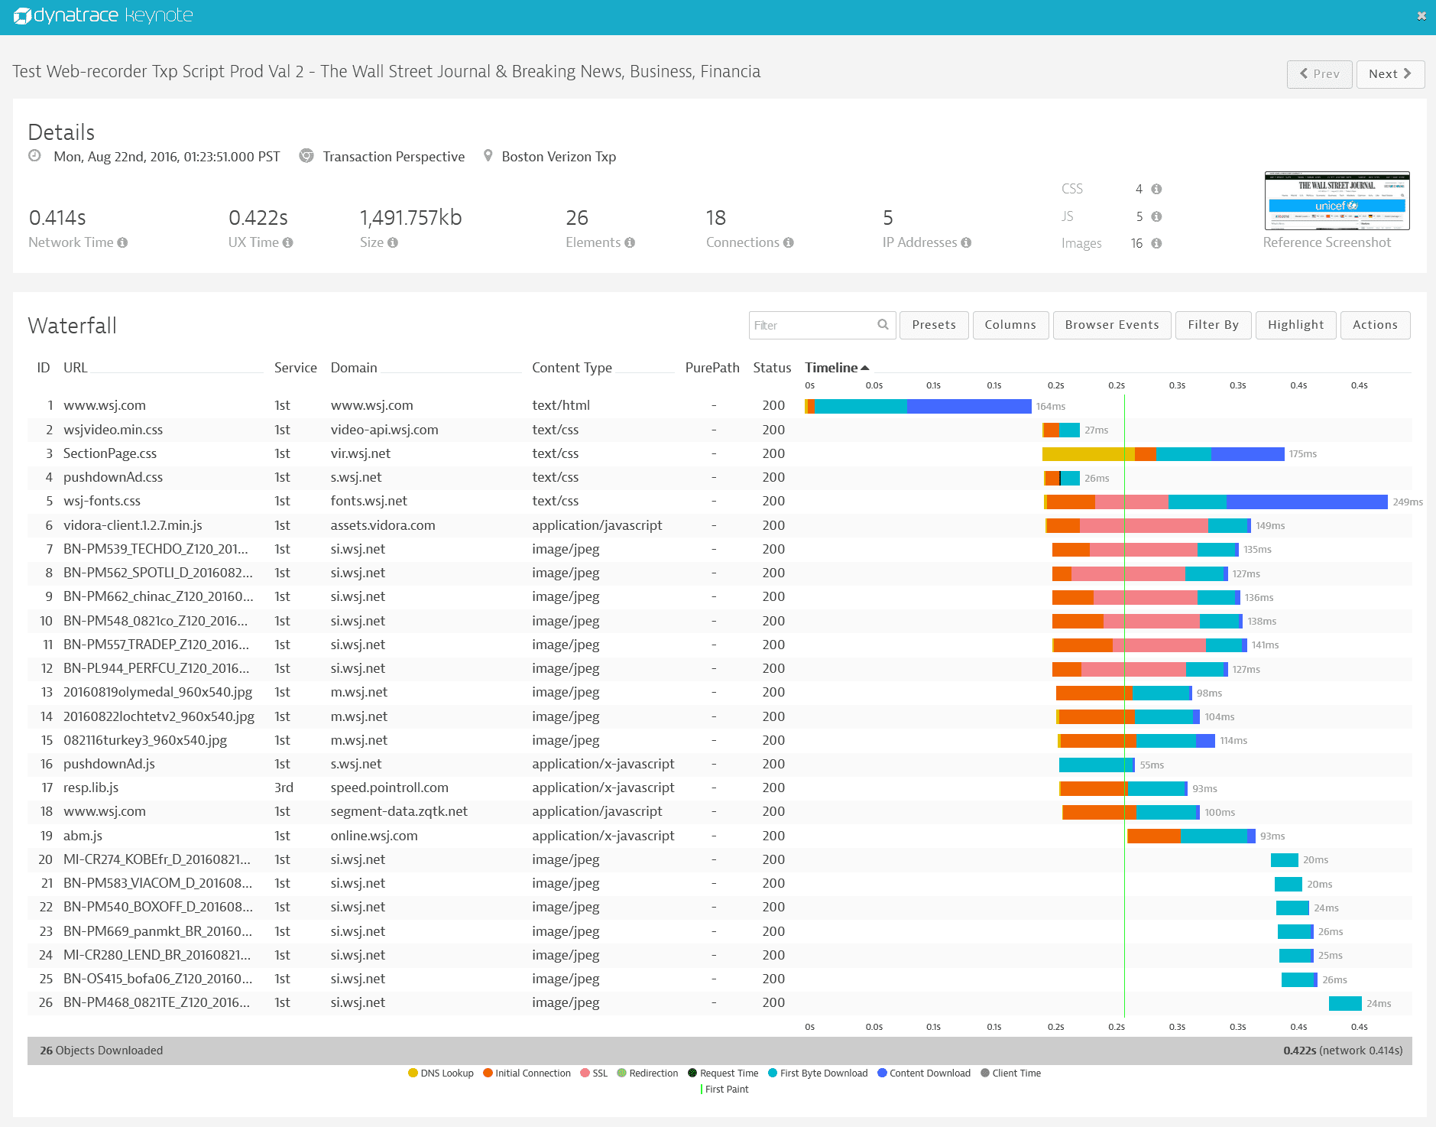This screenshot has height=1127, width=1436.
Task: Click the location pin icon
Action: pyautogui.click(x=488, y=155)
